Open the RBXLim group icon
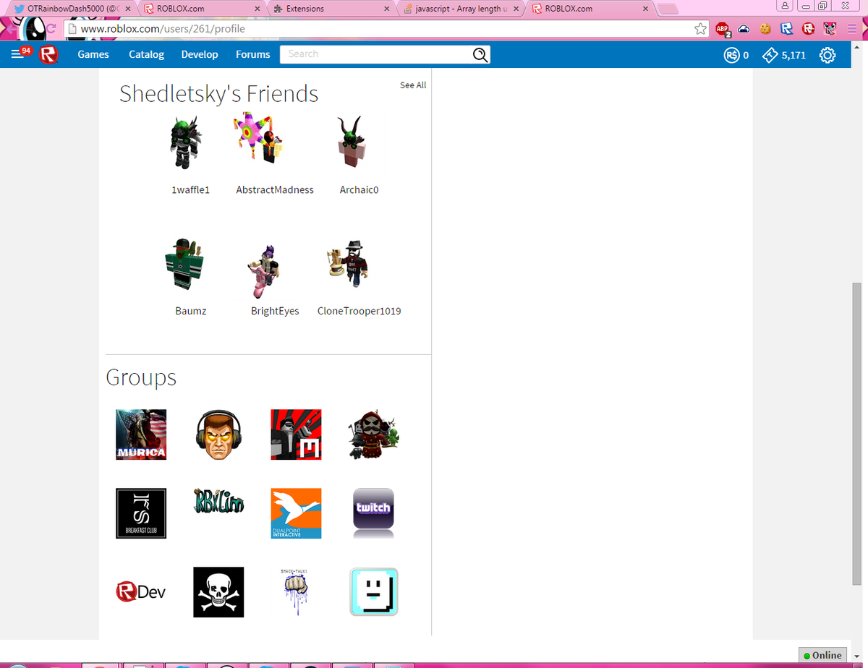This screenshot has width=868, height=668. tap(218, 501)
